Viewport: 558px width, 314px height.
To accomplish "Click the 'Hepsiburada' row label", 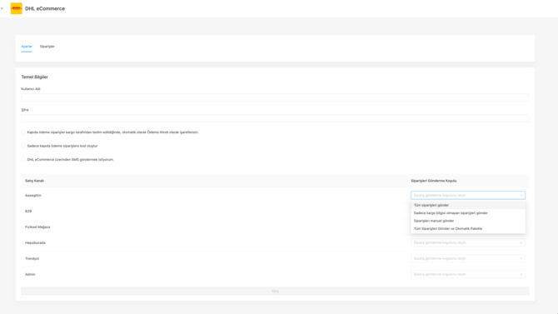I will tap(35, 243).
